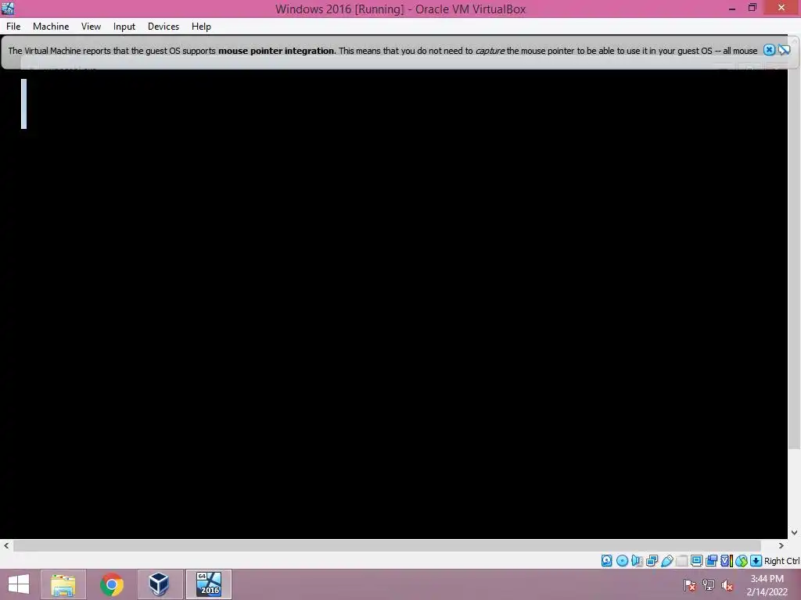This screenshot has width=801, height=600.
Task: Click the horizontal scrollbar thumb
Action: tap(386, 545)
